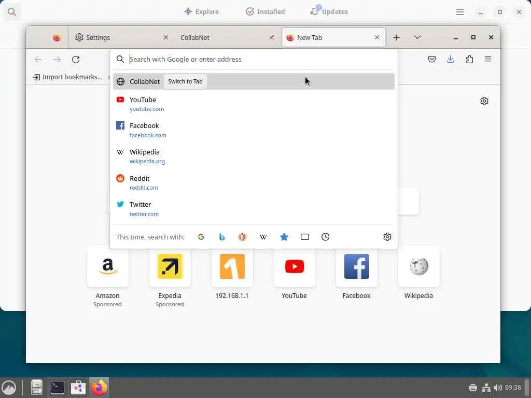Click the Save to Pocket icon
The height and width of the screenshot is (398, 531).
point(432,59)
